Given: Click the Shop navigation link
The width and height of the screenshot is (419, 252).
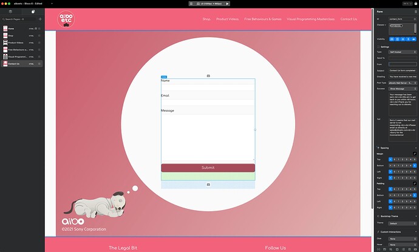Looking at the screenshot, I should [x=206, y=19].
